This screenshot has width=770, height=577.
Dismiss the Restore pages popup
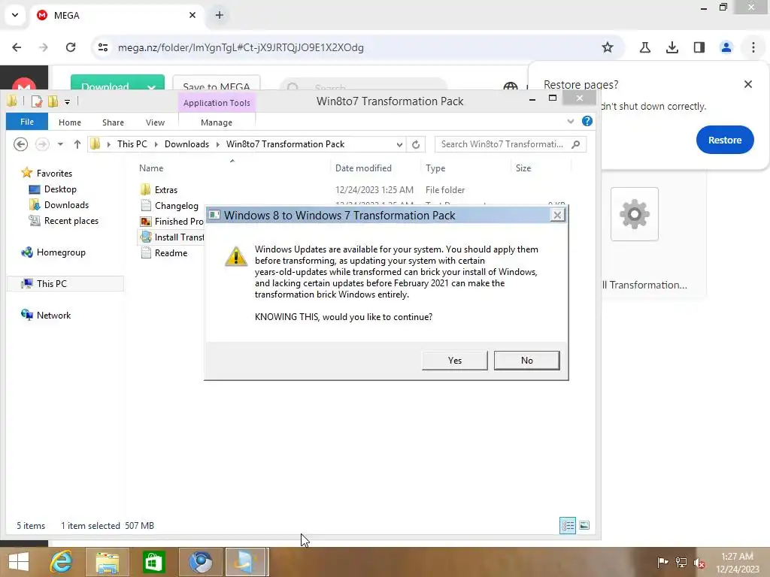click(x=748, y=84)
